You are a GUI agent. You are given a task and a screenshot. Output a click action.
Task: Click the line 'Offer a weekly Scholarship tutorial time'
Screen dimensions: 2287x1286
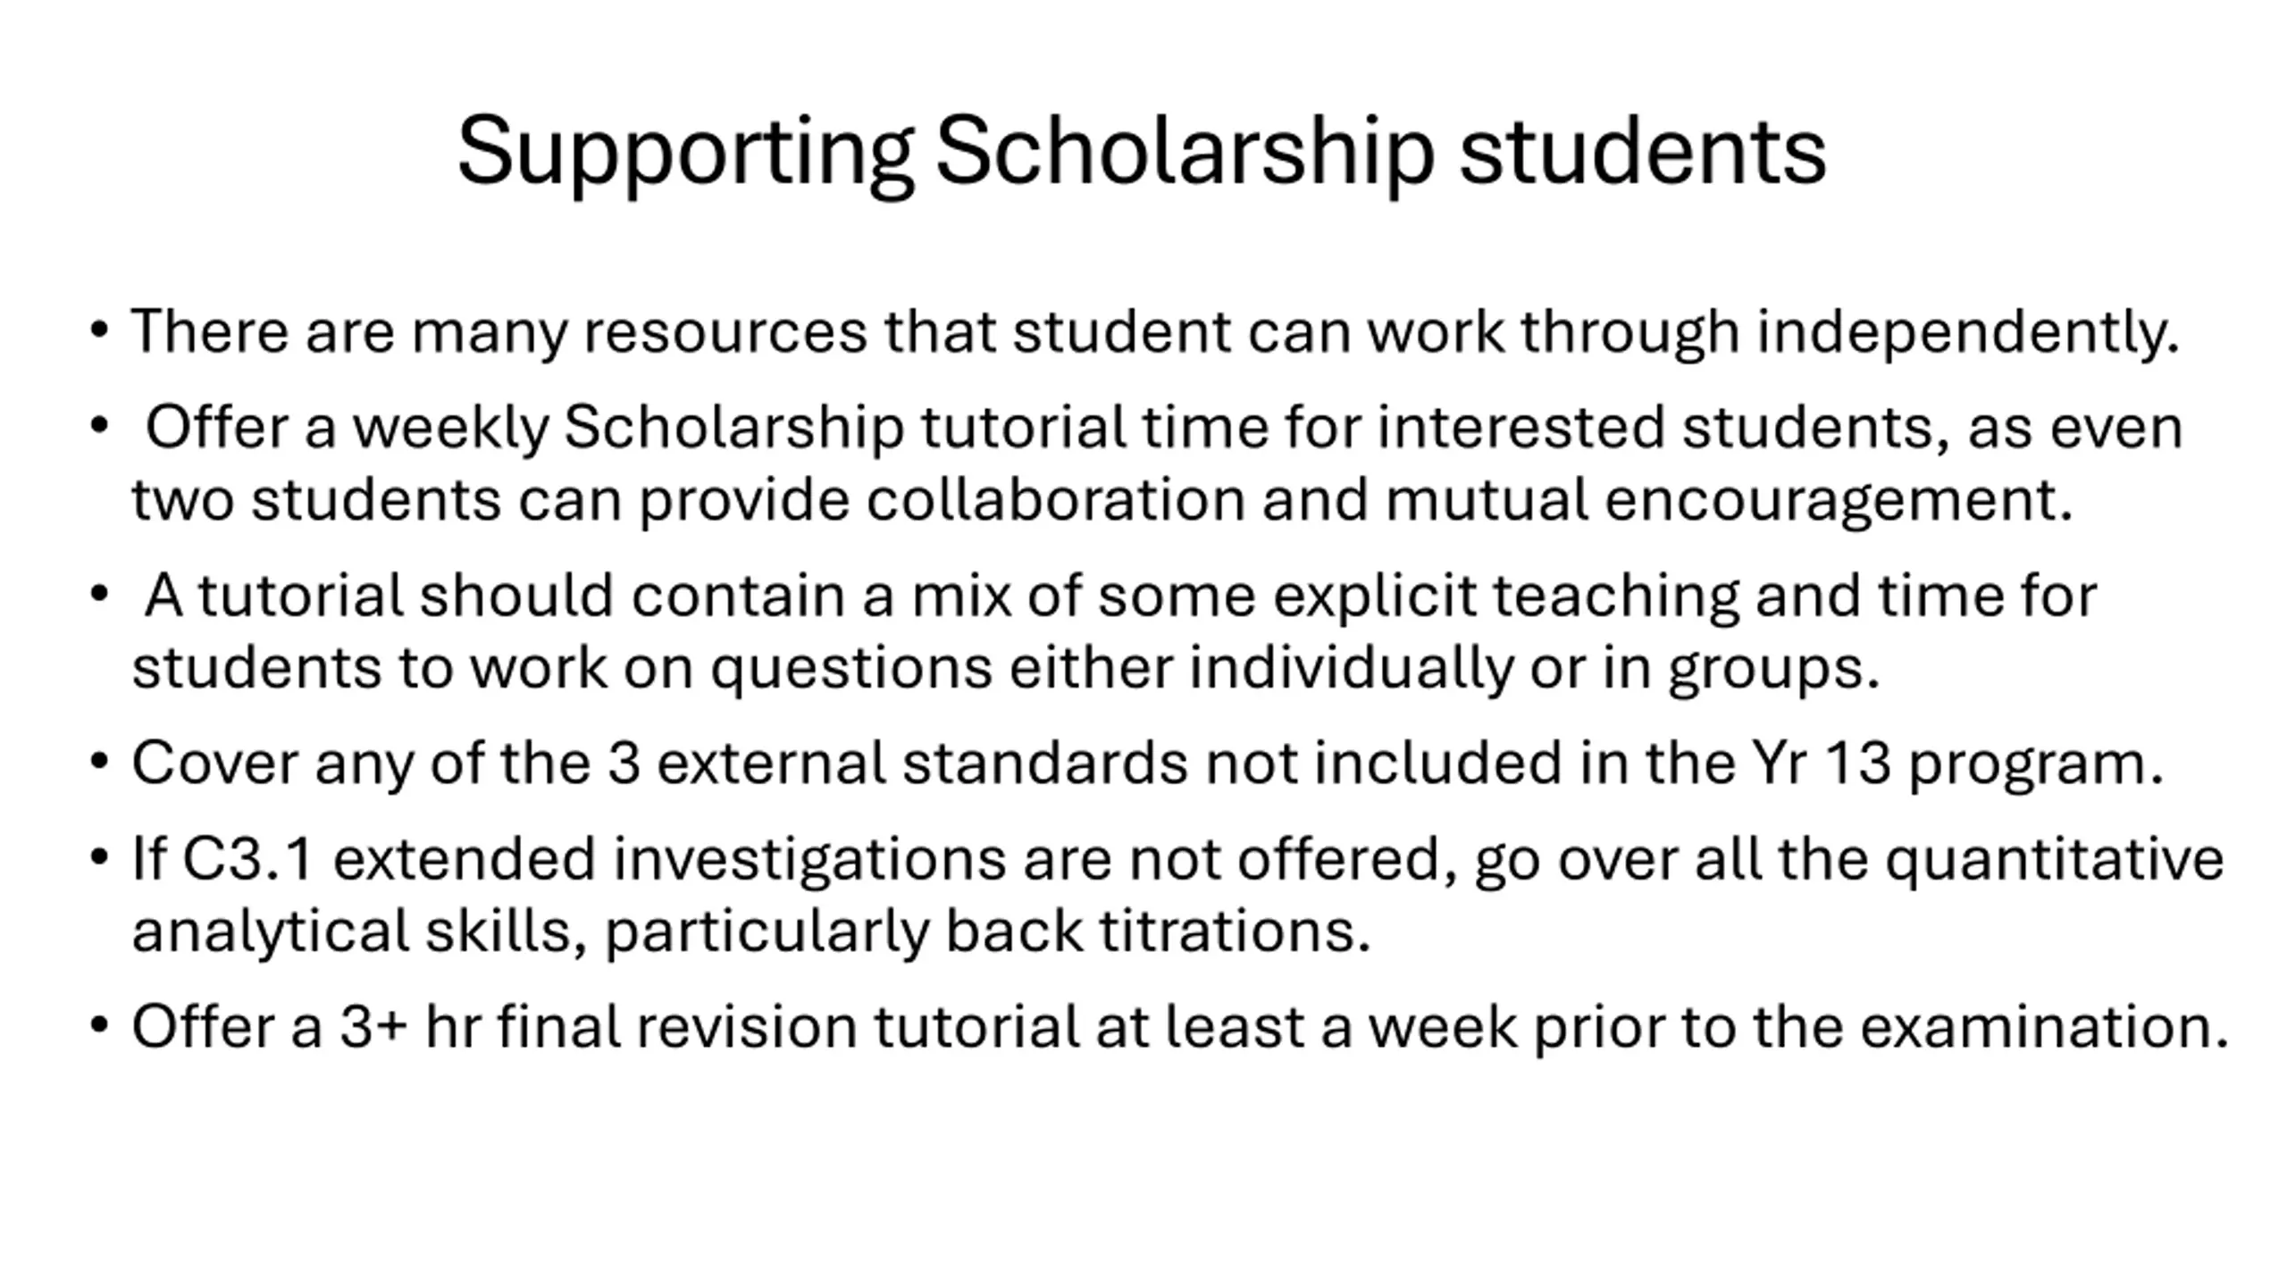point(1164,427)
